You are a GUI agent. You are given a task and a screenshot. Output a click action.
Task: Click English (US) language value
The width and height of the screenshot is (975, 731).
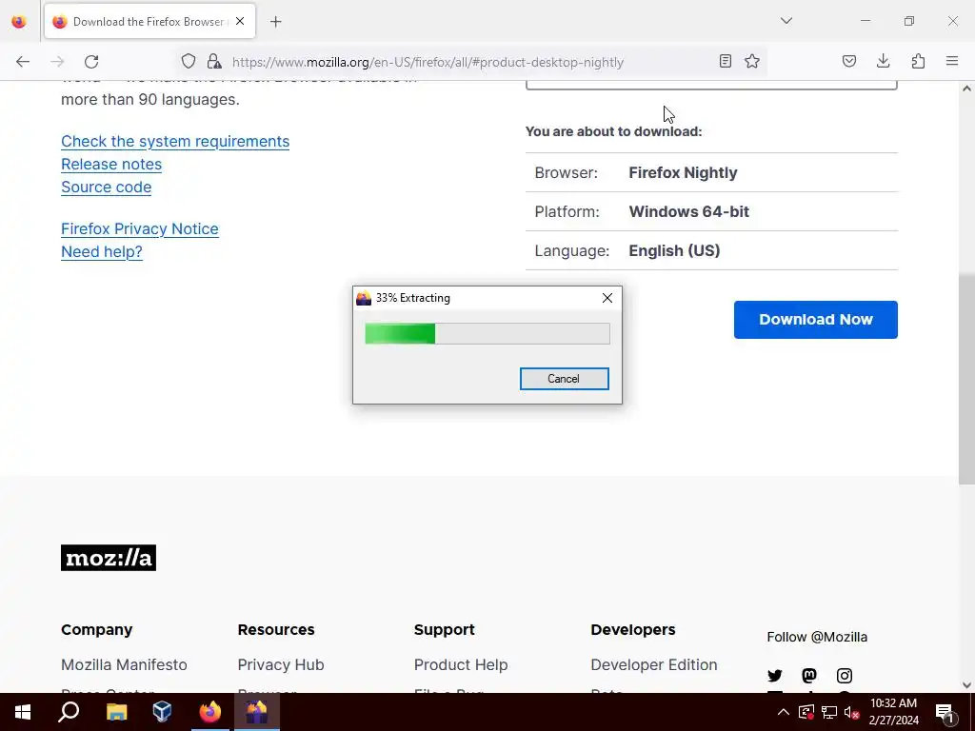675,250
